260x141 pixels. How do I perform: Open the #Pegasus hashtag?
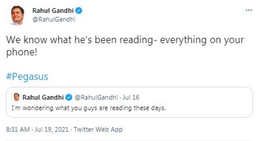(x=27, y=77)
